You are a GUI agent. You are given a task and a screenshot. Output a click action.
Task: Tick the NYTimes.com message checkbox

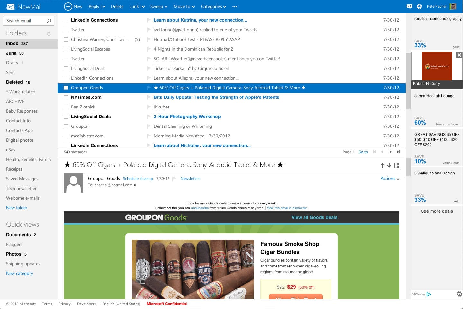tap(66, 97)
